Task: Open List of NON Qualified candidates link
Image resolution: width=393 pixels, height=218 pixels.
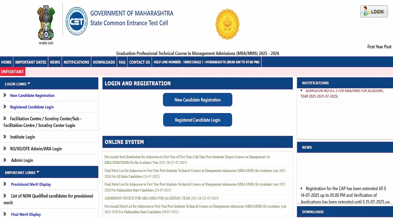Action: pos(48,199)
